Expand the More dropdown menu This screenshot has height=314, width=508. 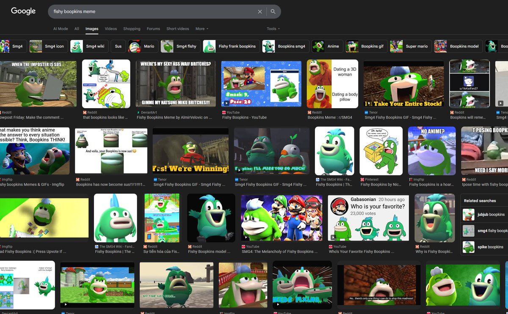point(202,29)
